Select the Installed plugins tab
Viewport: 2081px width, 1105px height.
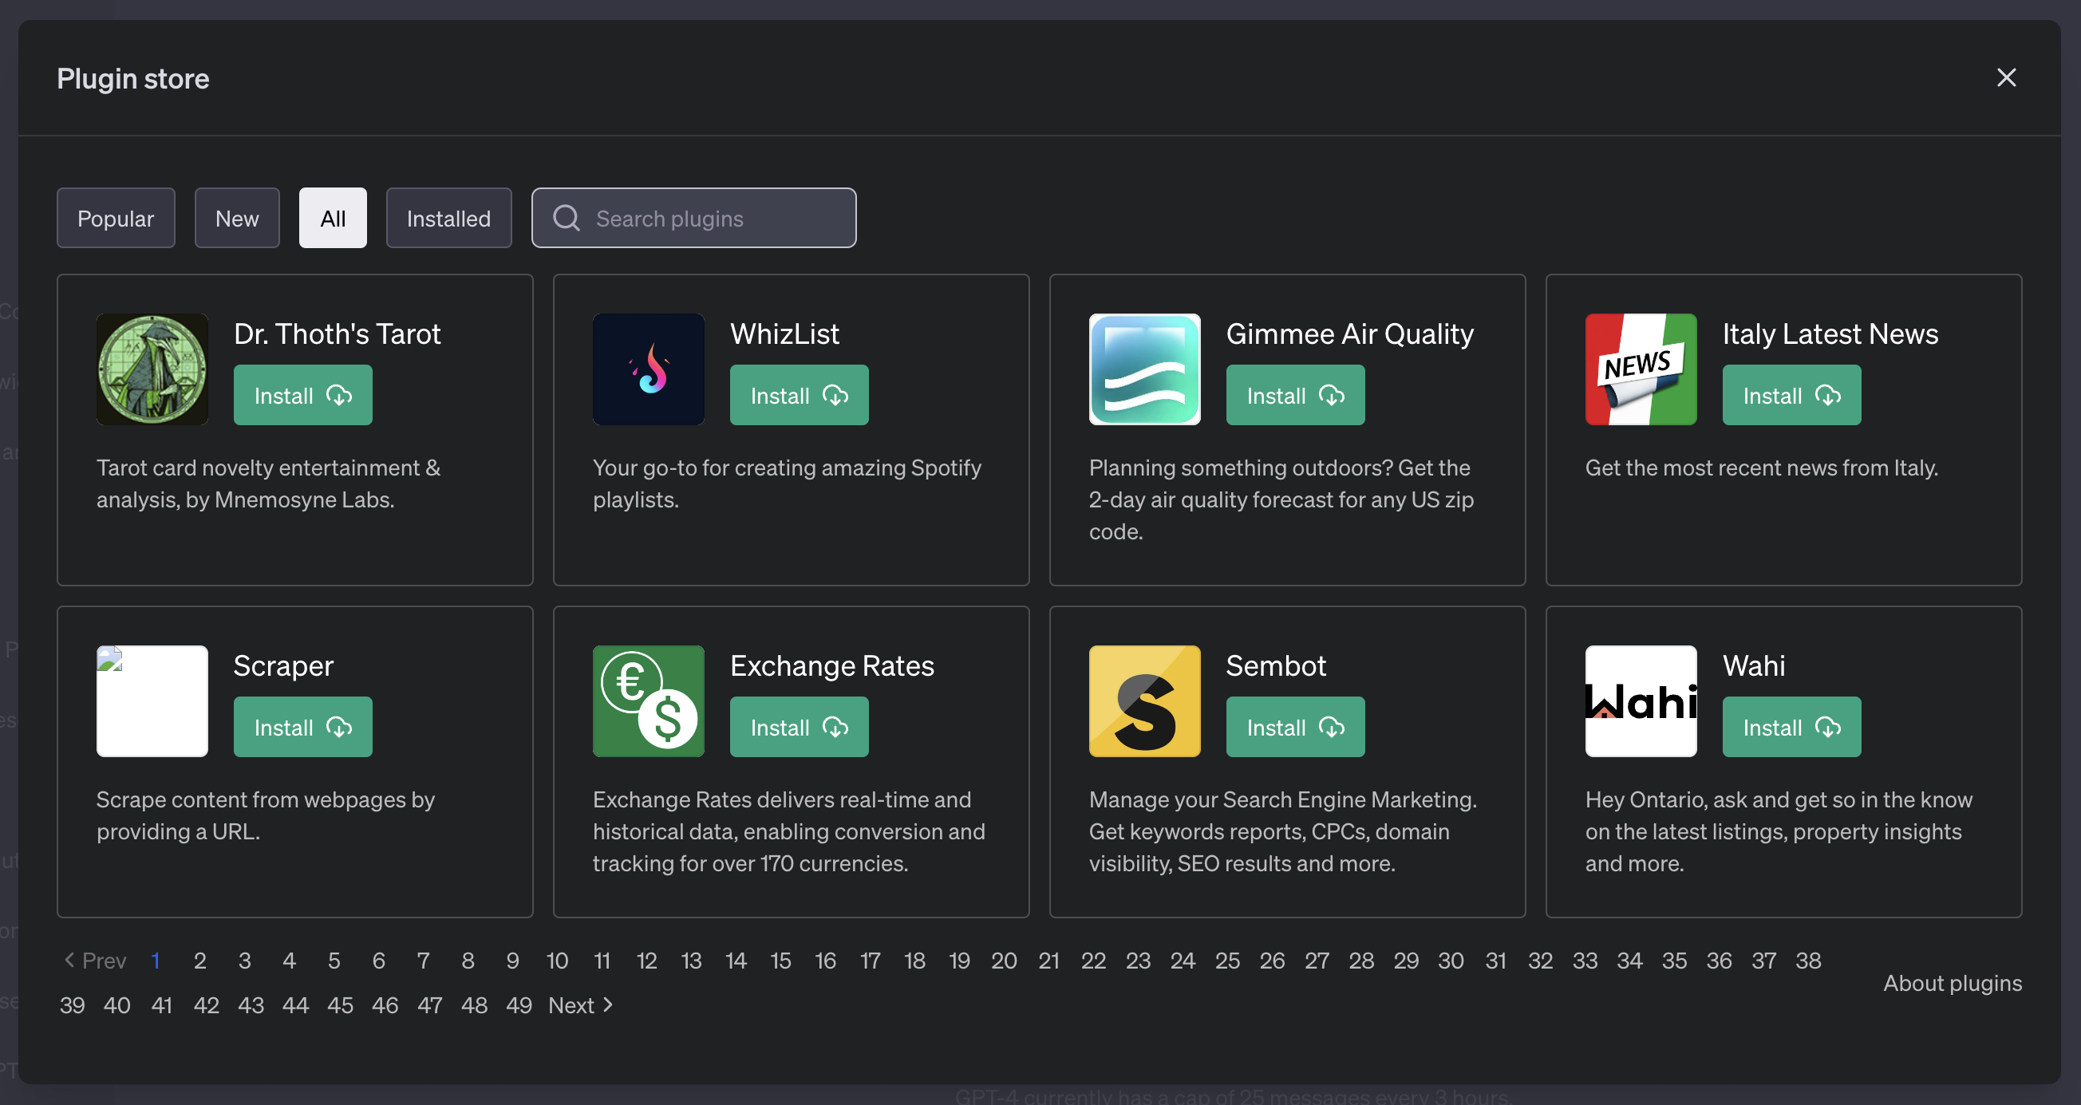pos(448,216)
